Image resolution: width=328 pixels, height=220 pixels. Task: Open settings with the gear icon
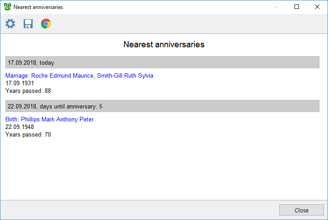[x=10, y=24]
